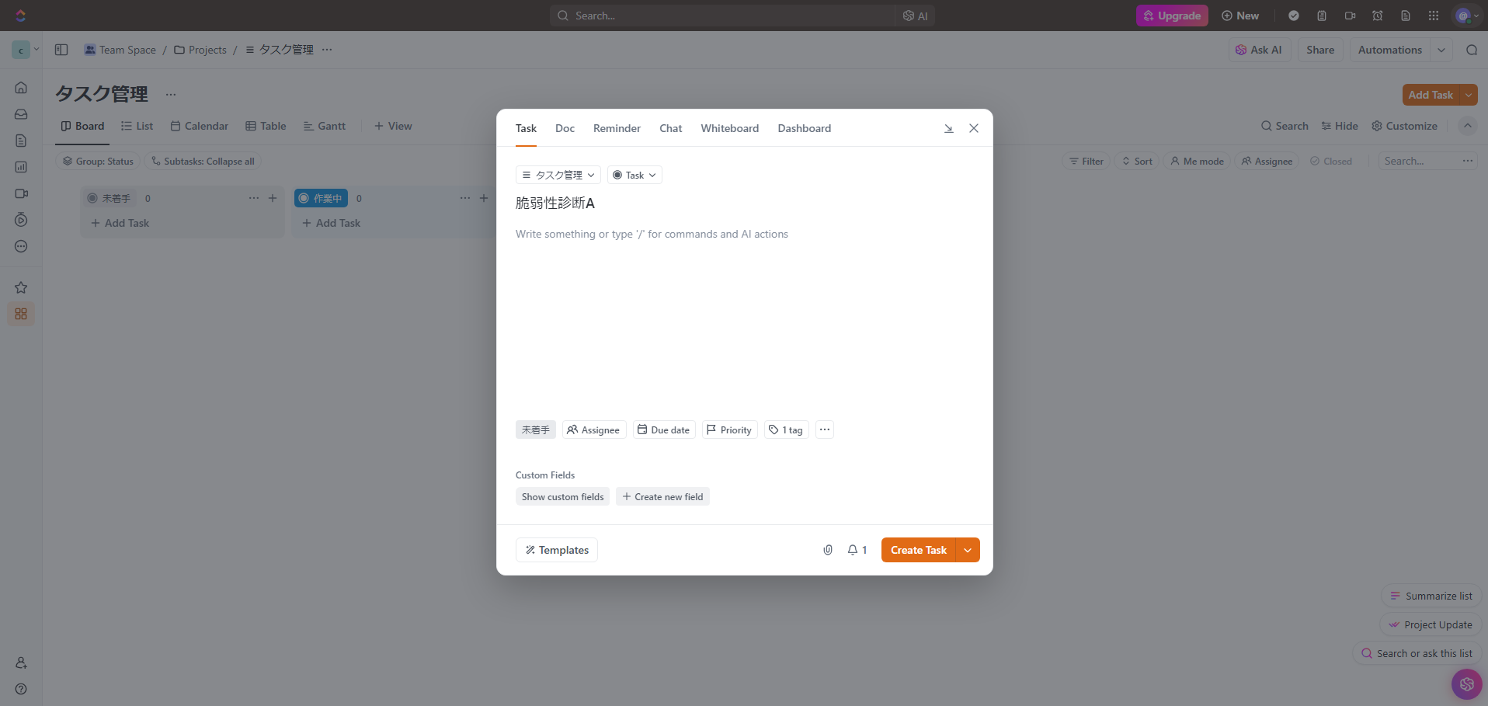Open the Templates button

tap(557, 550)
